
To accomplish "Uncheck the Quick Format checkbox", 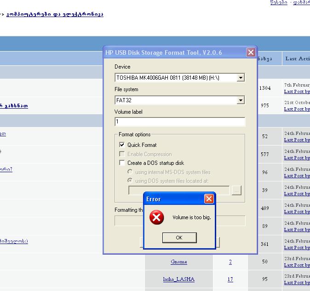I will (x=122, y=145).
